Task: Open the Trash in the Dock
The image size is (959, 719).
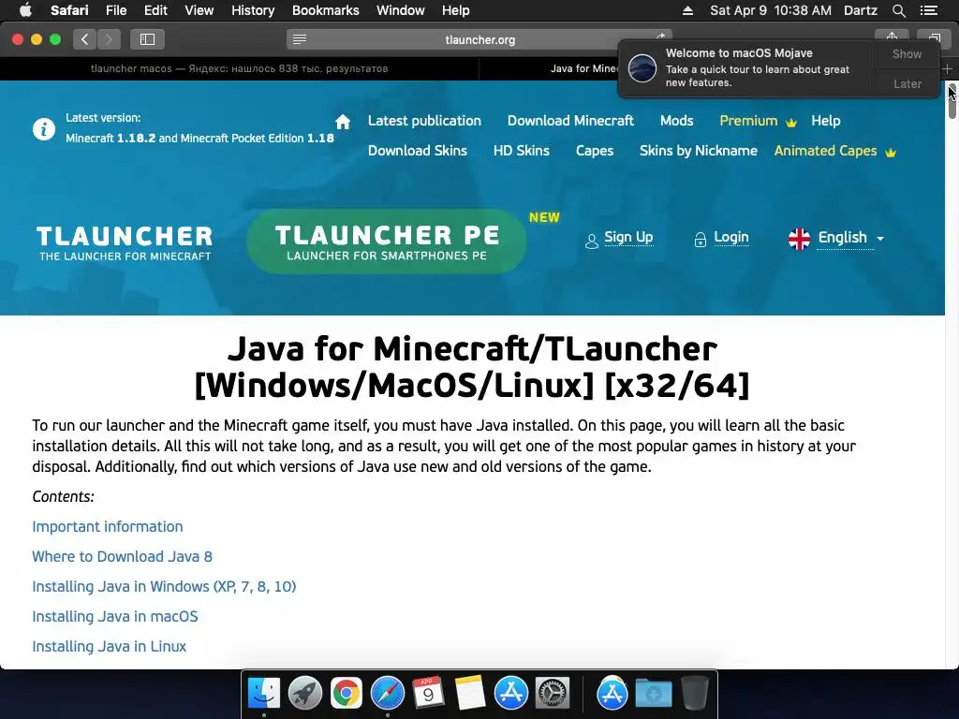Action: (694, 694)
